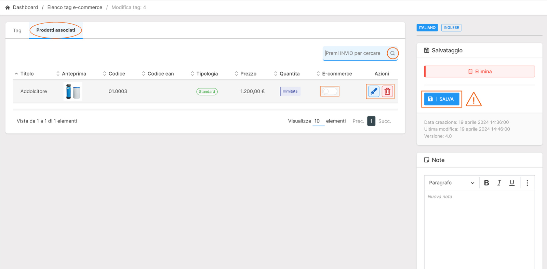Switch language to INGLESE
This screenshot has height=269, width=547.
pos(451,28)
